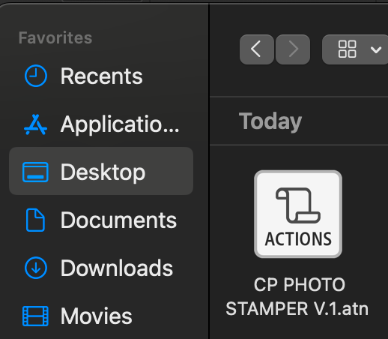Click the Movies filmstrip icon
The width and height of the screenshot is (388, 339).
[x=35, y=316]
